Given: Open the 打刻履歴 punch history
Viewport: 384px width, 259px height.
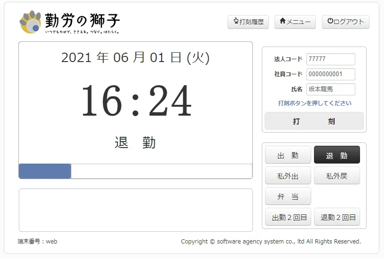Looking at the screenshot, I should pos(248,22).
